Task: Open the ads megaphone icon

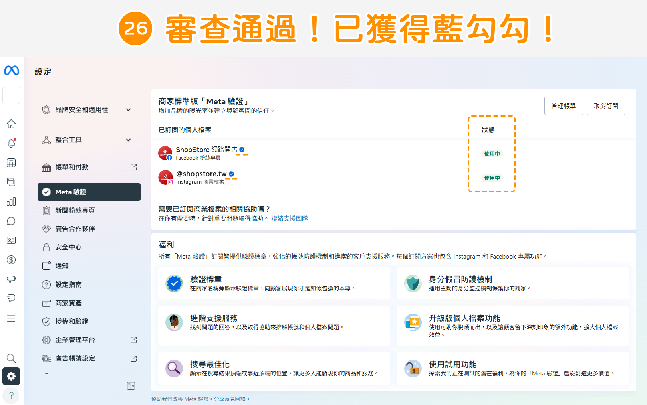Action: point(11,279)
